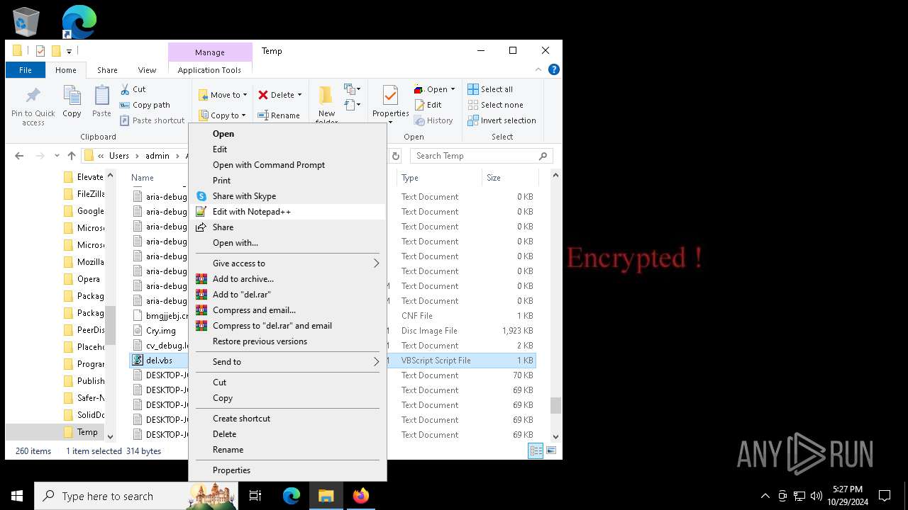
Task: Select the Cry.img file
Action: coord(160,331)
